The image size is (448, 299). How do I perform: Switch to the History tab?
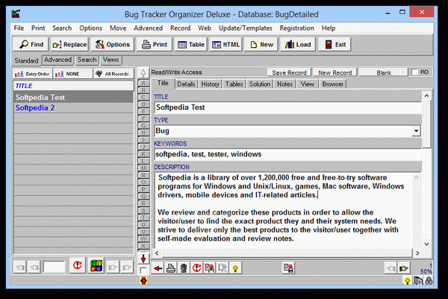coord(210,84)
